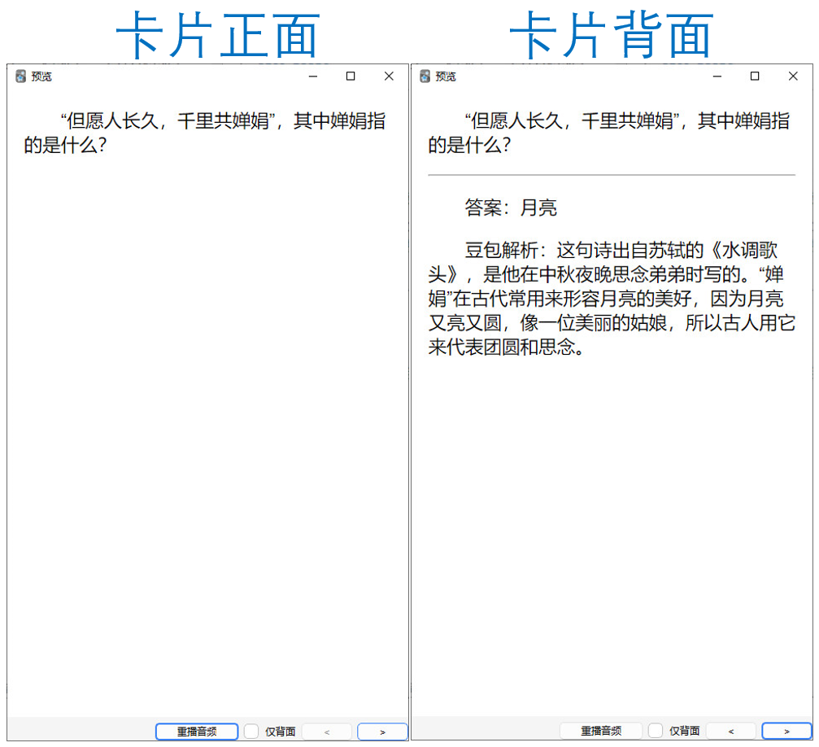
Task: Close the left preview window
Action: tap(389, 76)
